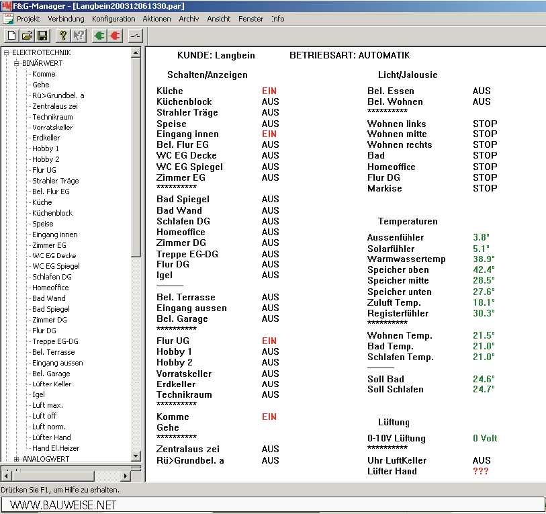The width and height of the screenshot is (546, 514).
Task: Connect using the green plug icon
Action: click(x=99, y=36)
